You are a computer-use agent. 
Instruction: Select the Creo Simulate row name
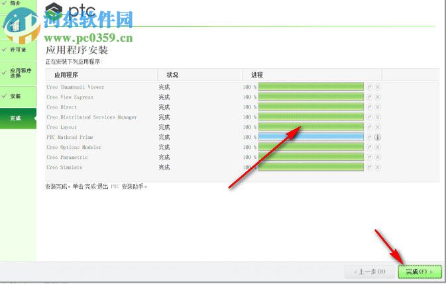click(x=64, y=167)
